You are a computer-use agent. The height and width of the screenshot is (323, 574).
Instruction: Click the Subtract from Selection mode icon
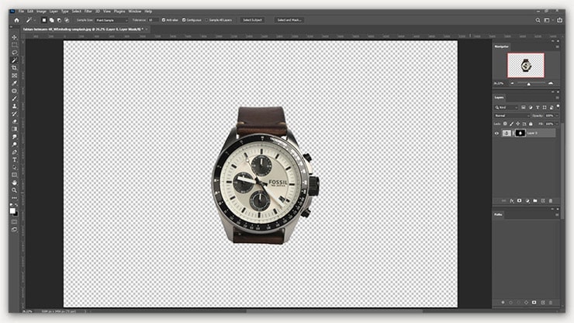59,20
